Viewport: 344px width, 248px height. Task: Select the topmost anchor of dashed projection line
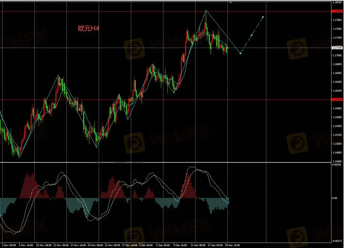[x=263, y=17]
